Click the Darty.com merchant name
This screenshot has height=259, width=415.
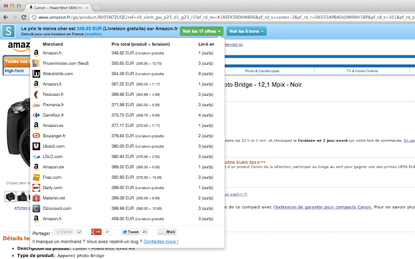click(x=52, y=188)
